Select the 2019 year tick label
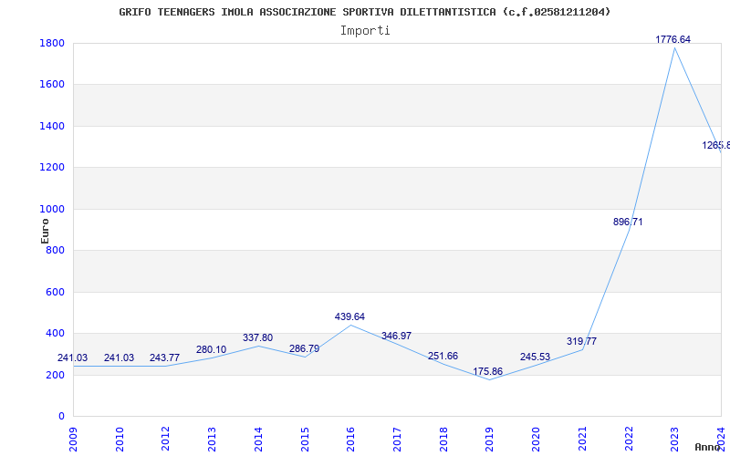The height and width of the screenshot is (456, 730). (x=489, y=437)
